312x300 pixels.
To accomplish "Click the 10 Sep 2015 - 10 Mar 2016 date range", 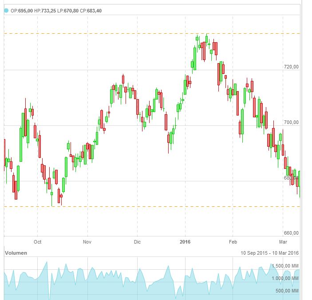I will click(270, 253).
